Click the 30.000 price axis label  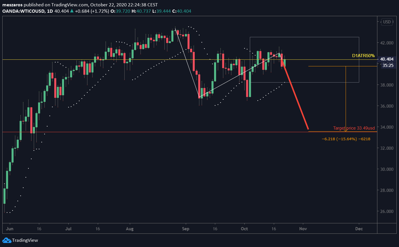(387, 169)
